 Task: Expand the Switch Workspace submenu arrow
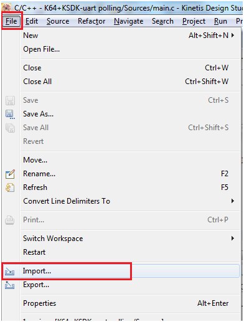(x=233, y=238)
